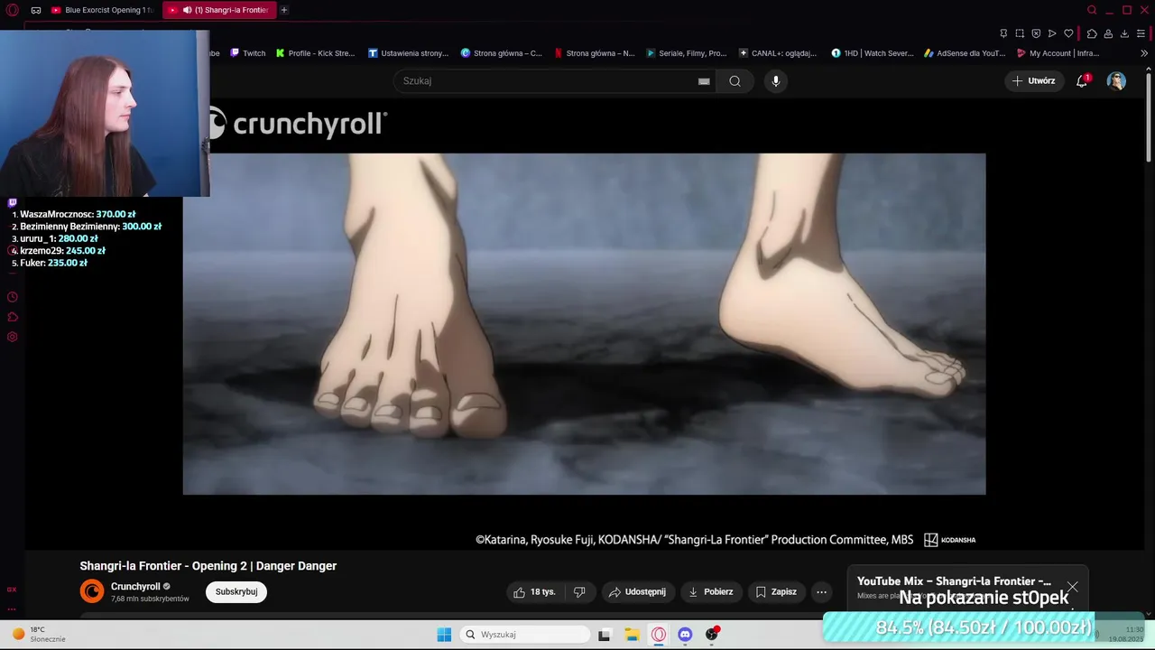
Task: Select the Shangri-la Frontier tab
Action: [220, 10]
